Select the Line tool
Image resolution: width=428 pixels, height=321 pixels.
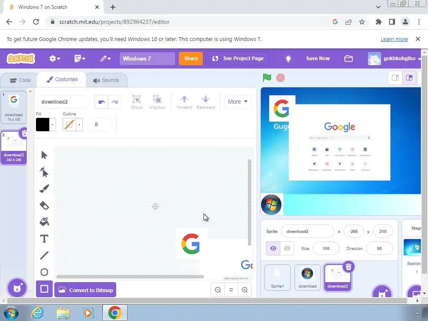pos(44,255)
